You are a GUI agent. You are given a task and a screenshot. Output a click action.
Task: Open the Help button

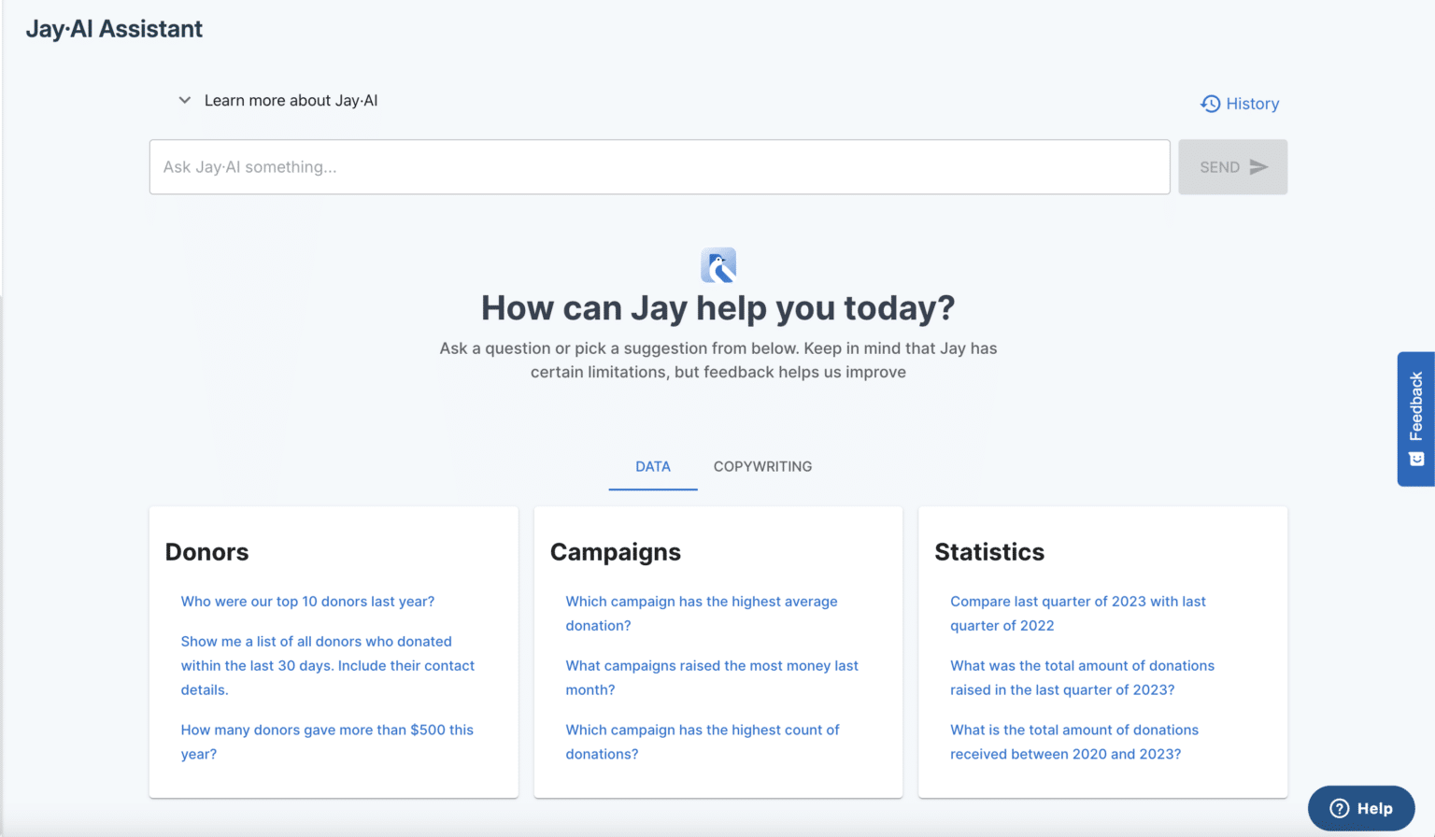tap(1361, 809)
